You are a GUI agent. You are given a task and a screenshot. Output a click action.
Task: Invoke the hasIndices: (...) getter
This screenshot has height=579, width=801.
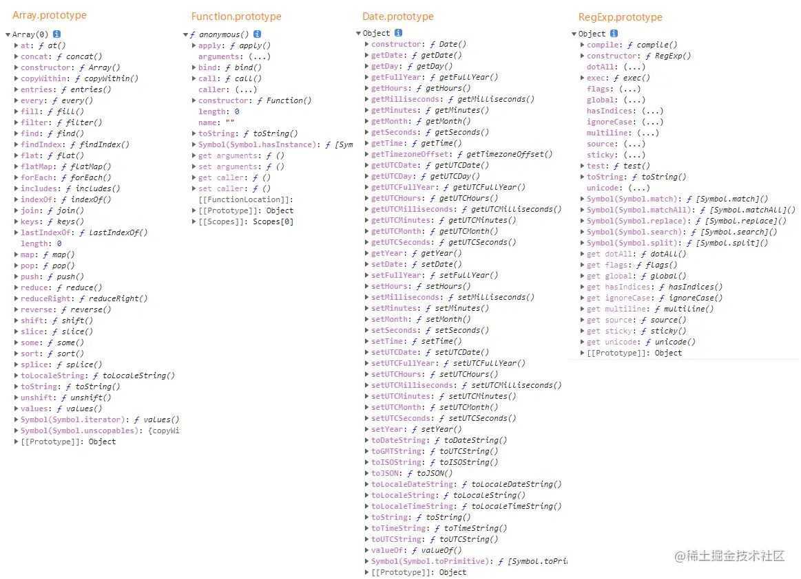(652, 111)
